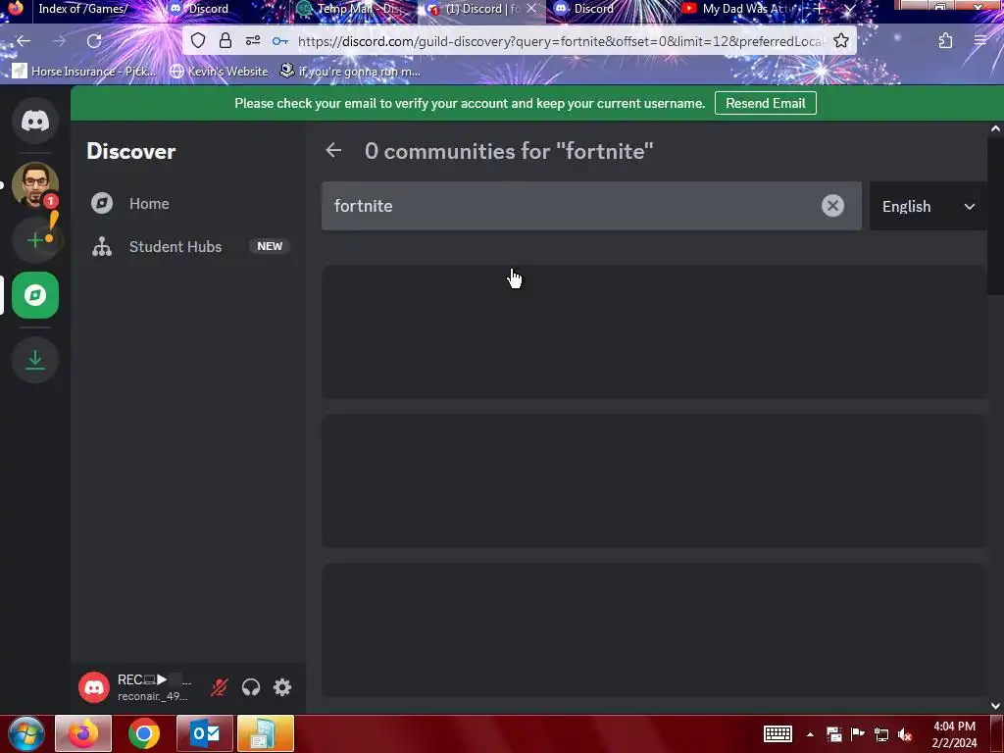Open Discord User Settings gear

[x=282, y=687]
